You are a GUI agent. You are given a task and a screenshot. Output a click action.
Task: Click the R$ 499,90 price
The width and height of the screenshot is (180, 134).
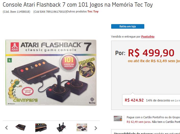[x=151, y=53]
